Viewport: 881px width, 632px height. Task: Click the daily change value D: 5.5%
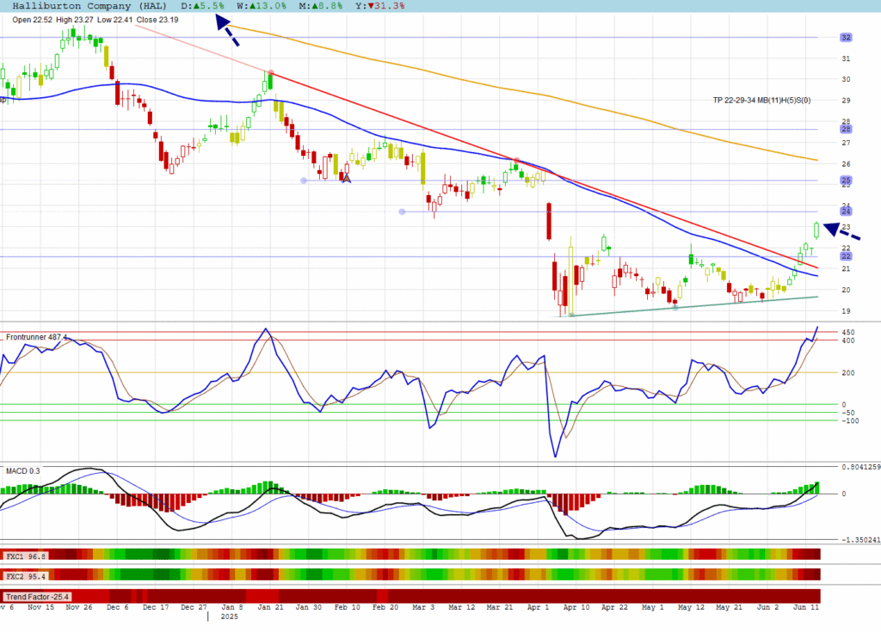pos(202,6)
